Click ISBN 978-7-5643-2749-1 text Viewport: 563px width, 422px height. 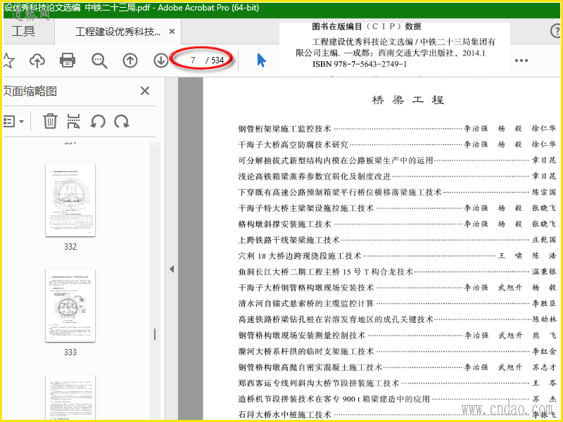(x=360, y=64)
